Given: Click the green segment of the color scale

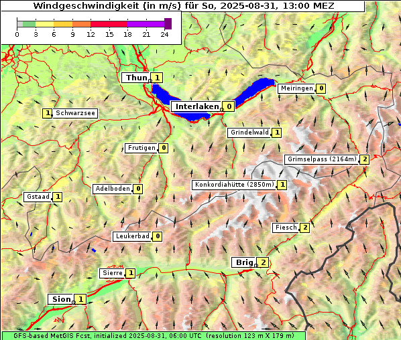Looking at the screenshot, I should (29, 24).
